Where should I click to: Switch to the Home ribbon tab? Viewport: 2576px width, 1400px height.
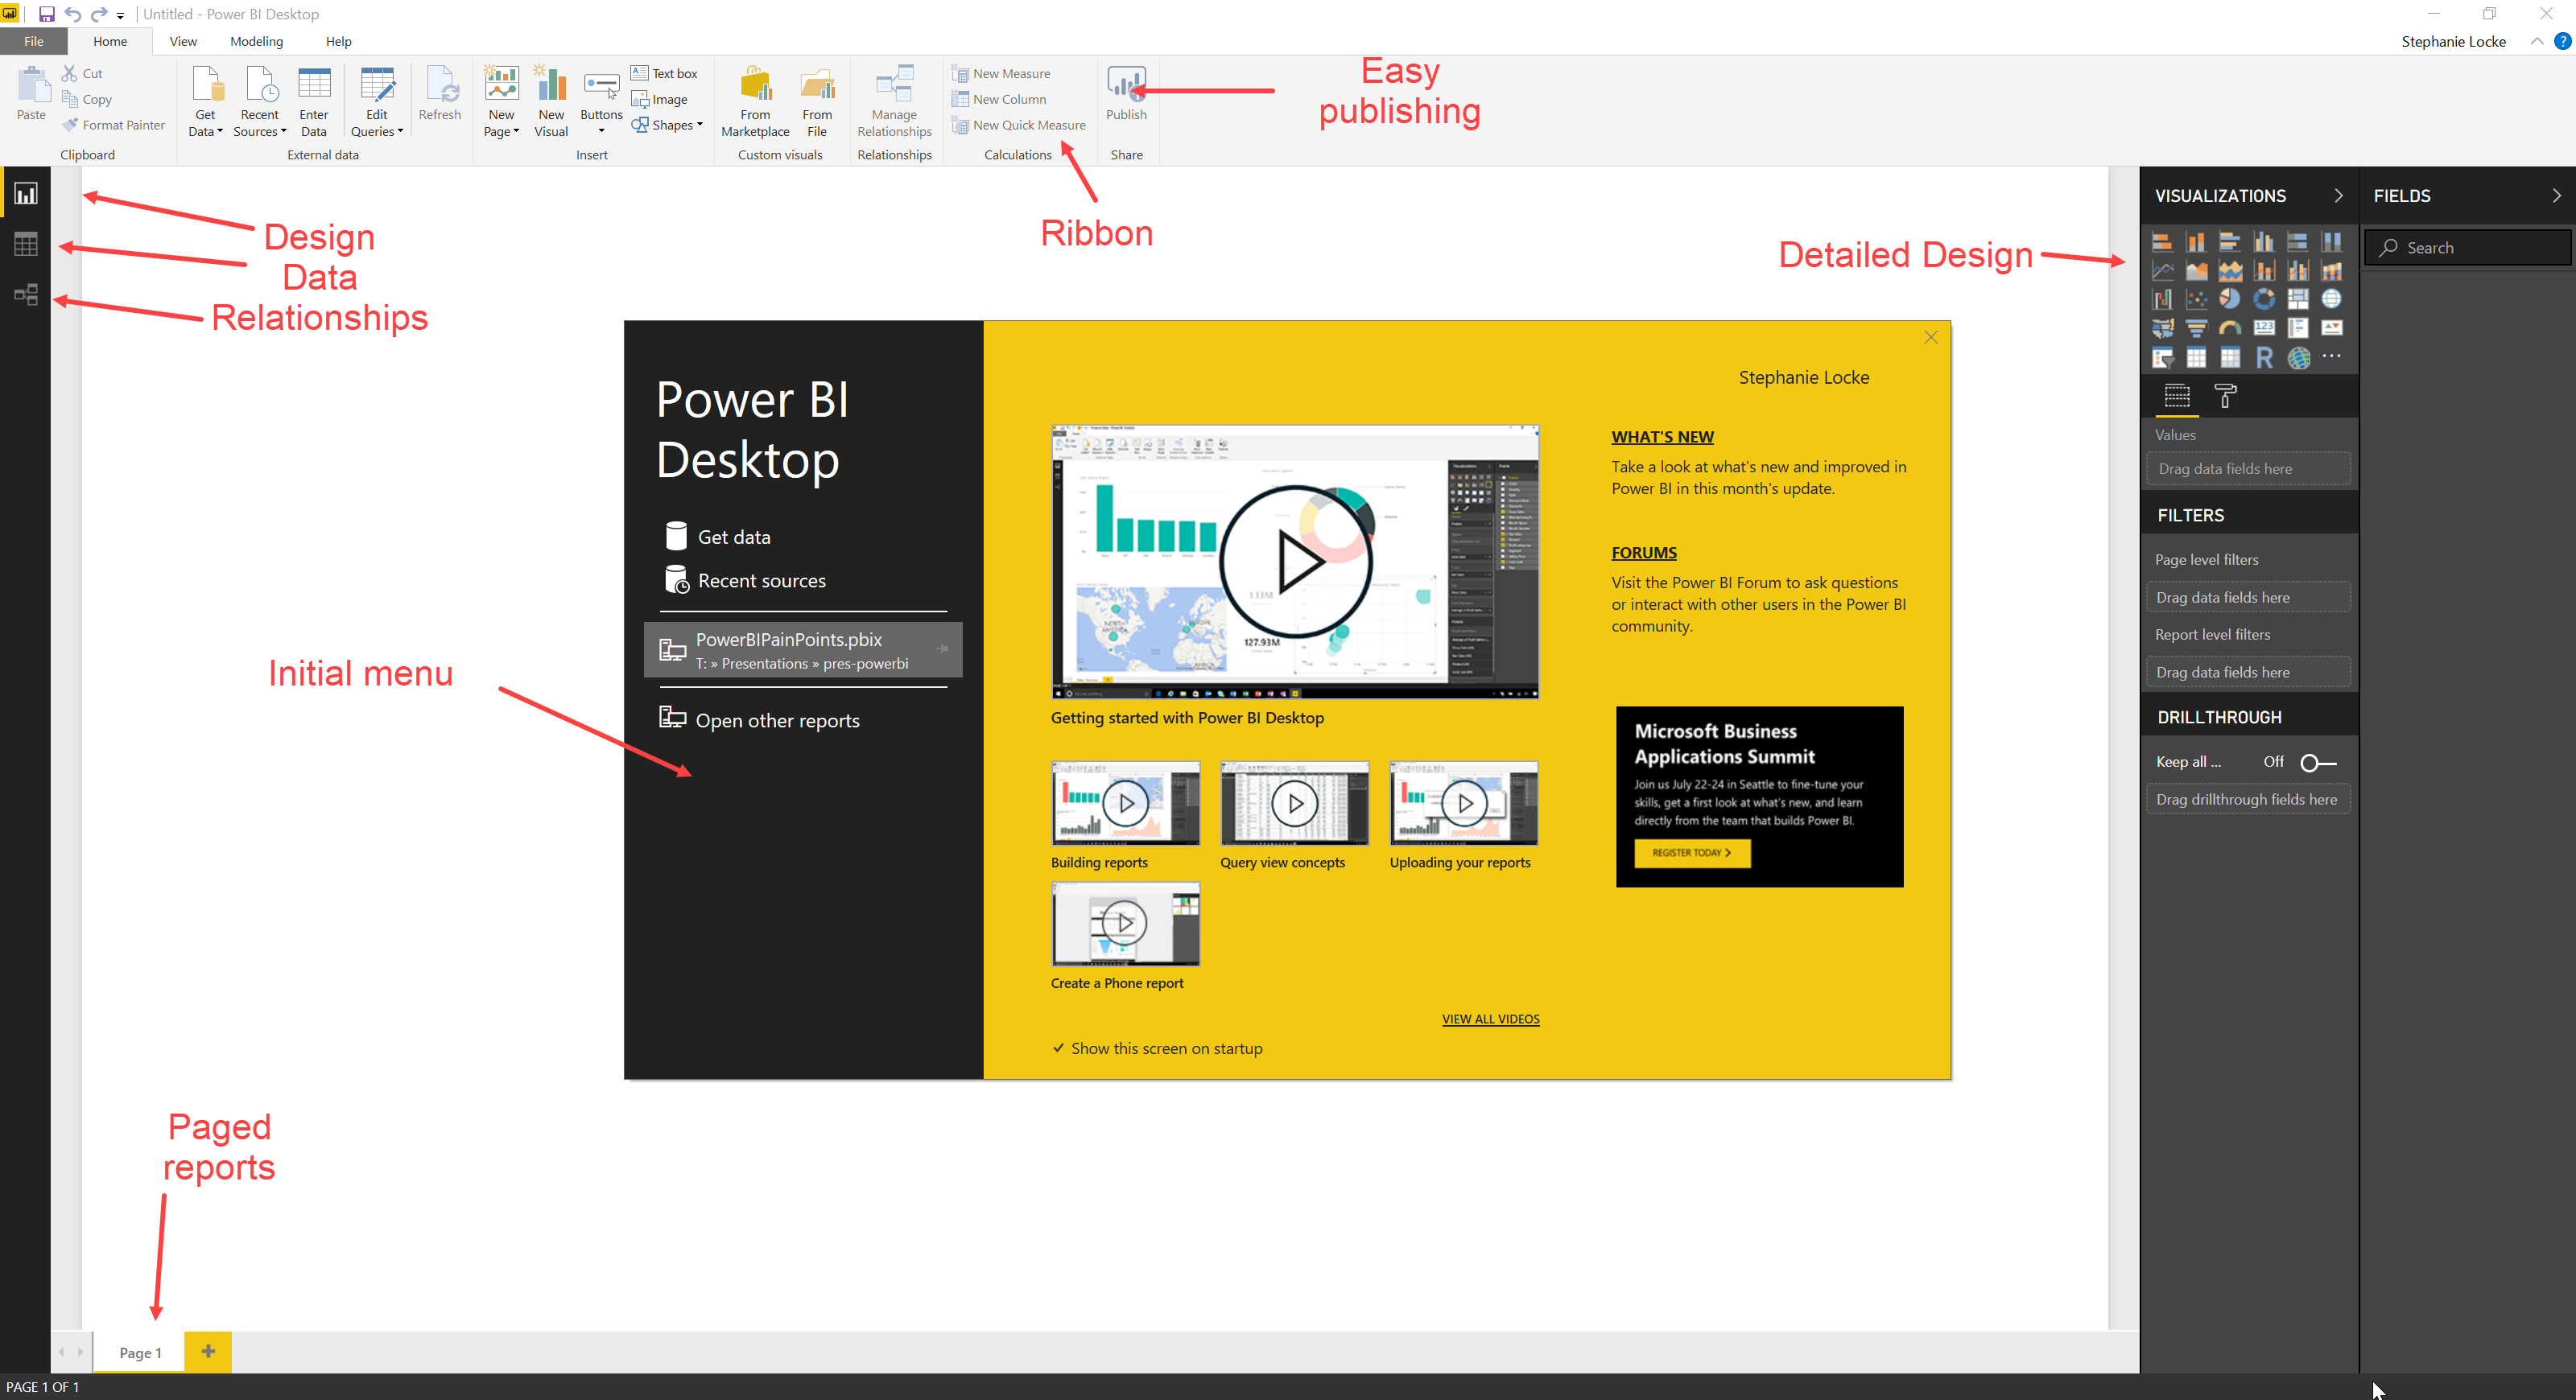pos(110,41)
